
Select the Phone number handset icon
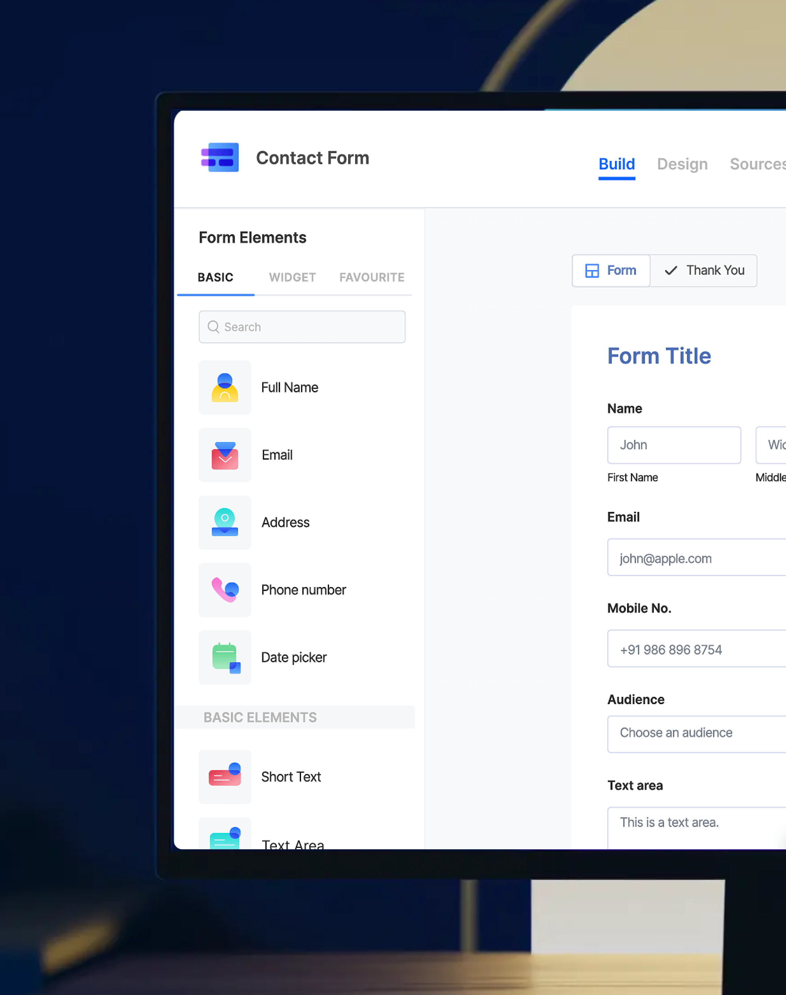[x=225, y=590]
